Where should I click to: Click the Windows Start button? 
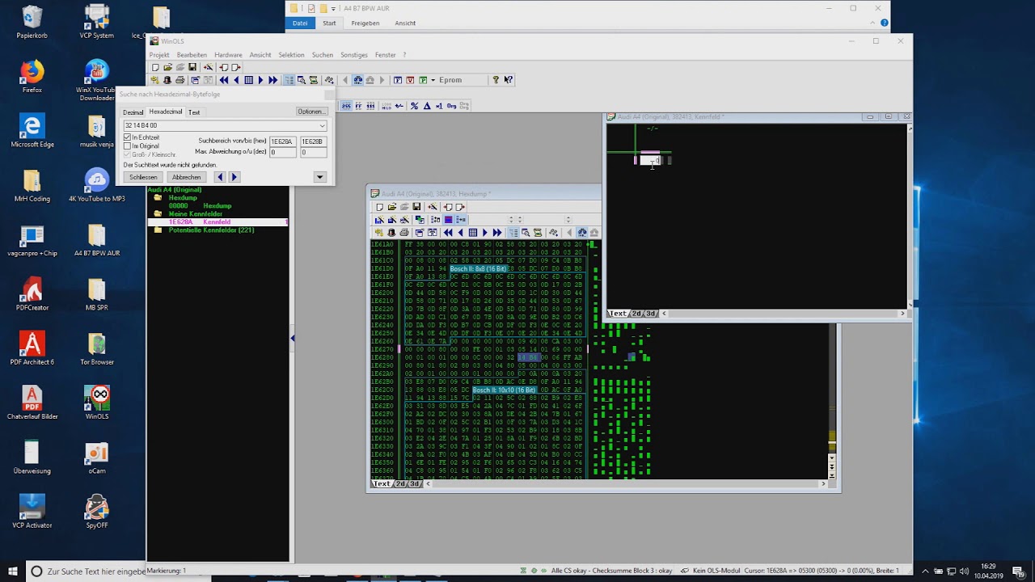click(x=12, y=571)
